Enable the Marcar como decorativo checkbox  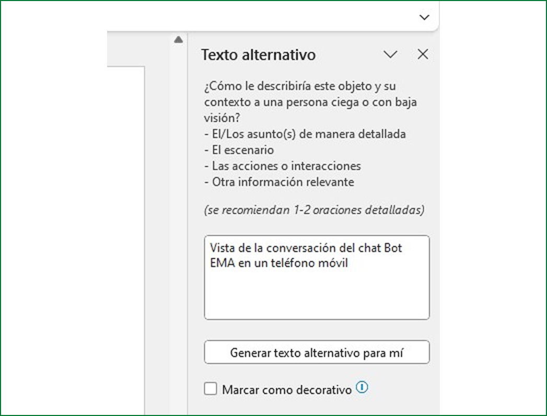tap(211, 389)
